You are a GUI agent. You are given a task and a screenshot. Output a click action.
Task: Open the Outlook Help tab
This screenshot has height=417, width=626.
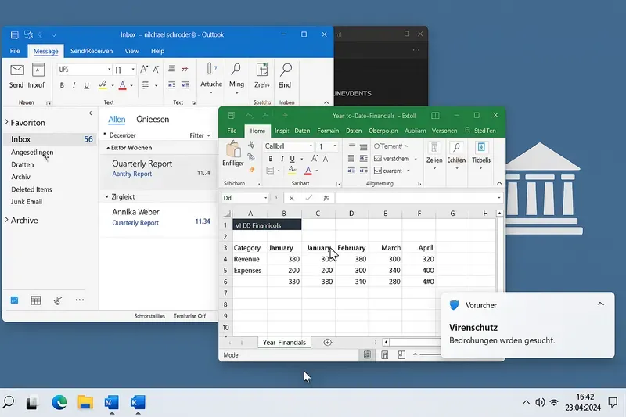tap(157, 51)
